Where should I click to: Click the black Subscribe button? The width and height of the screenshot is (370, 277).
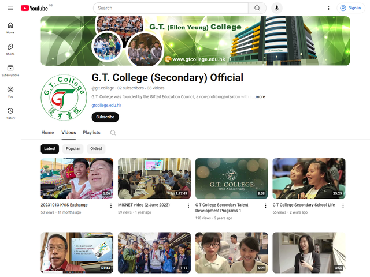click(105, 117)
